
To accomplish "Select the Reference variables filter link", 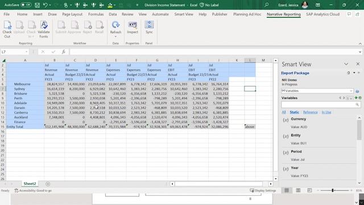I will 310,112.
